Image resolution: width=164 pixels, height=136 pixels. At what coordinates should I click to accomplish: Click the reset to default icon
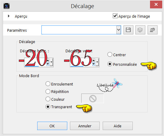tap(152, 30)
